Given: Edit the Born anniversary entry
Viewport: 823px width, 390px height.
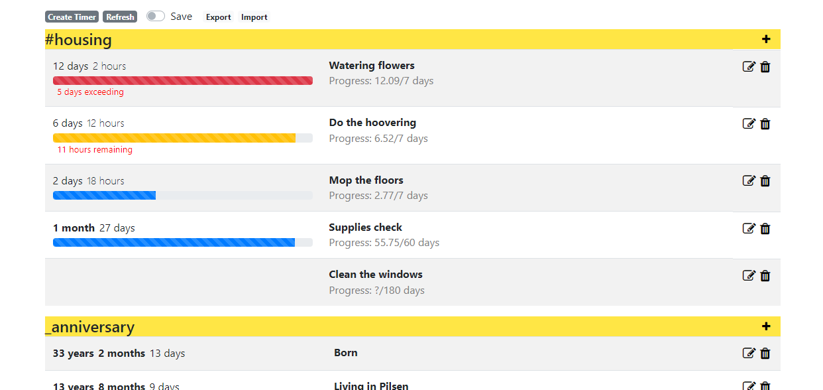Looking at the screenshot, I should pos(749,353).
